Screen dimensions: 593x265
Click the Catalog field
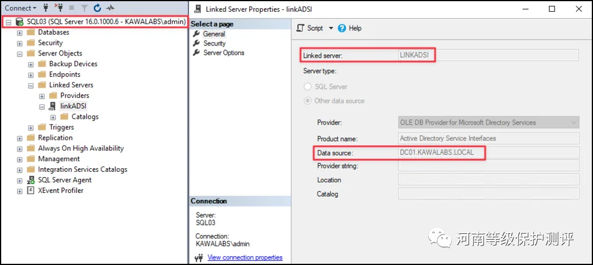pos(488,194)
